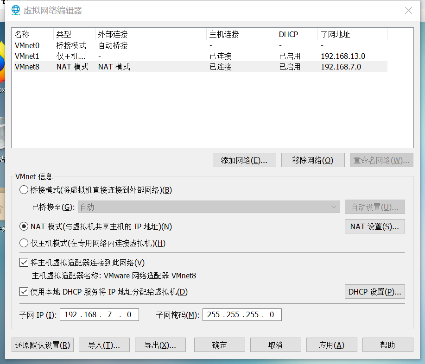Screen dimensions: 425x364
Task: Click the 类型 column header
Action: 74,34
